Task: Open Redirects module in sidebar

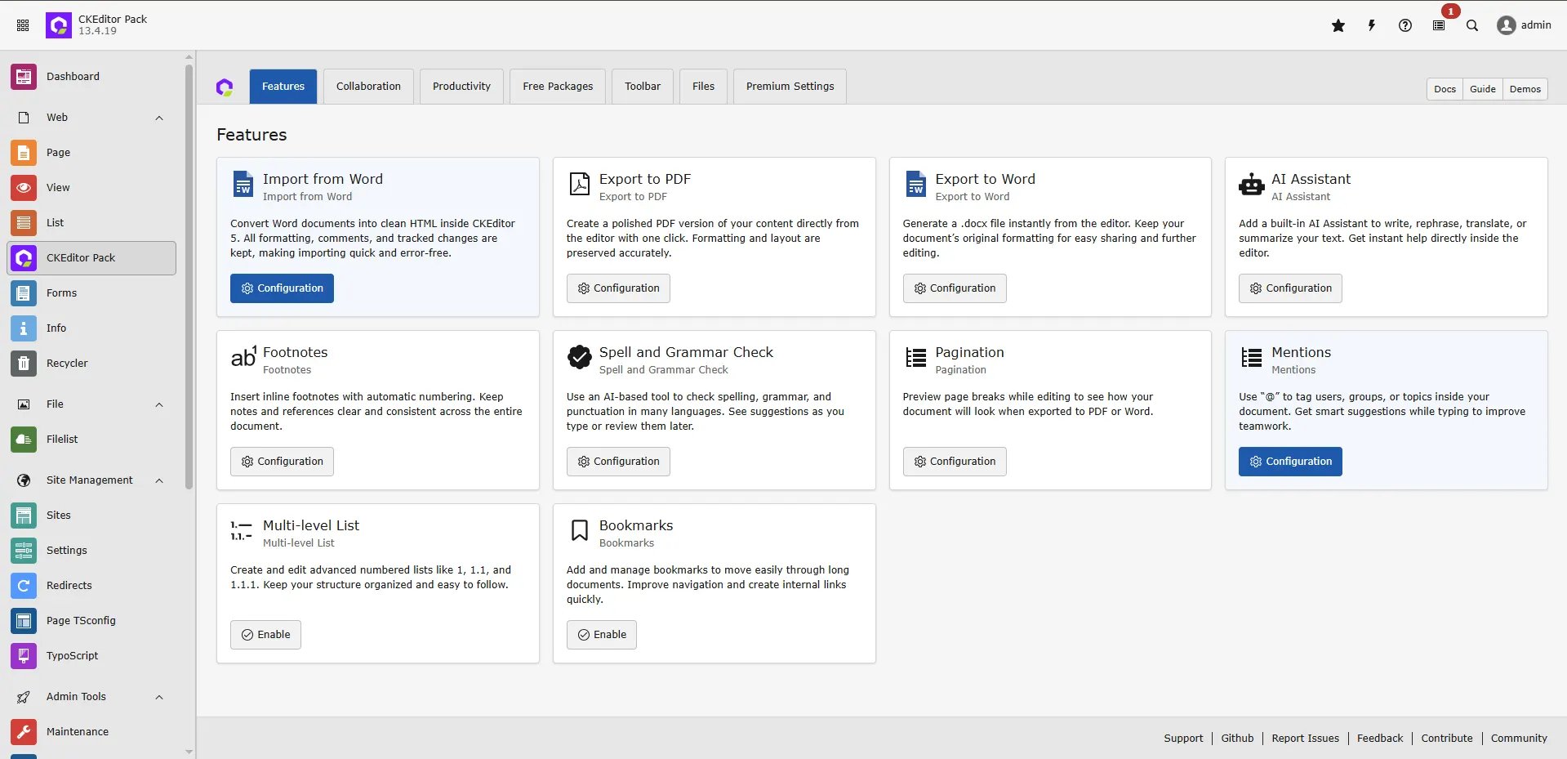Action: pyautogui.click(x=91, y=586)
